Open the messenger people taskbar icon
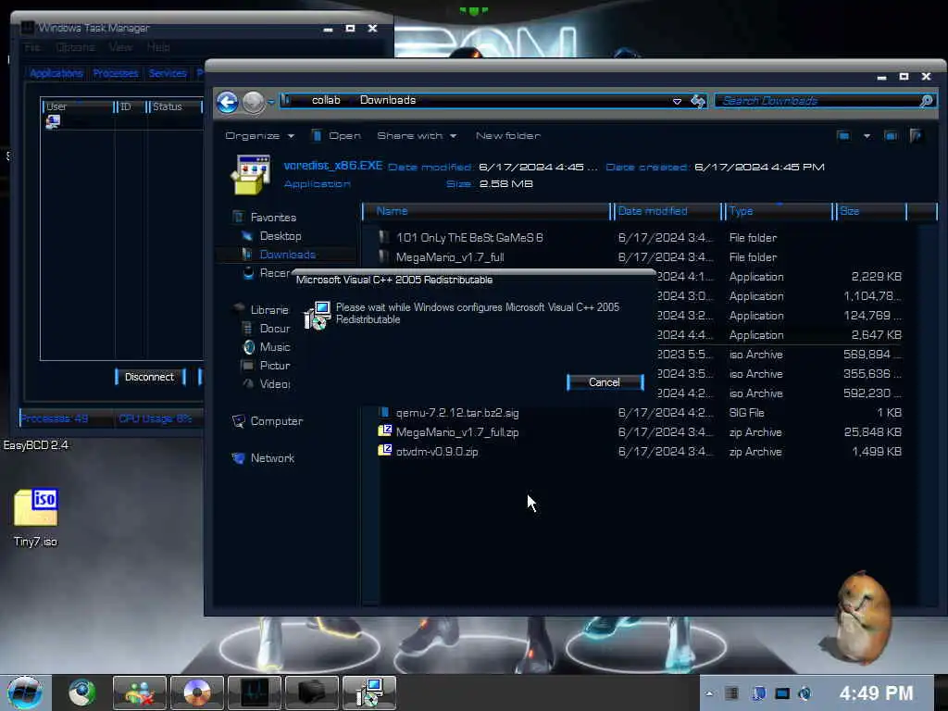This screenshot has width=948, height=711. [x=140, y=692]
